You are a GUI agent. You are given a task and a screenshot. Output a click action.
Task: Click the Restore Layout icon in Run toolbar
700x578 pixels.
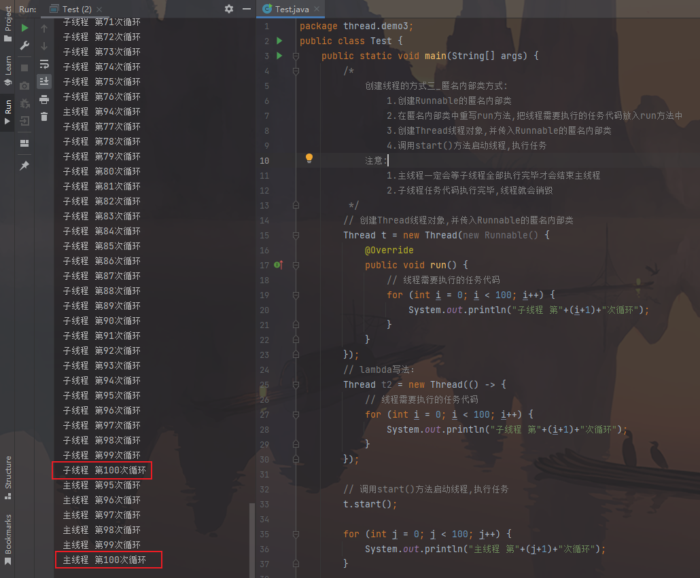(24, 143)
